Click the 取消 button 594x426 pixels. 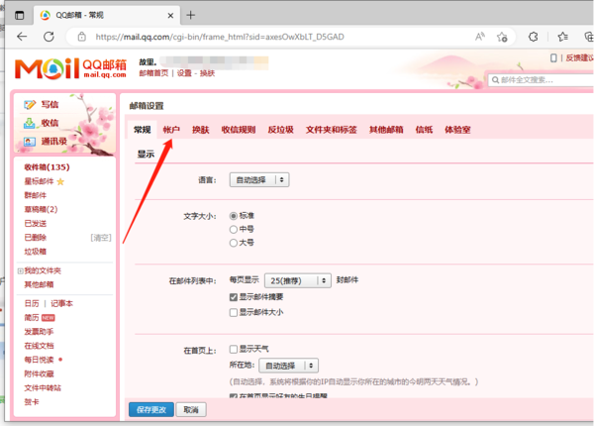coord(191,410)
